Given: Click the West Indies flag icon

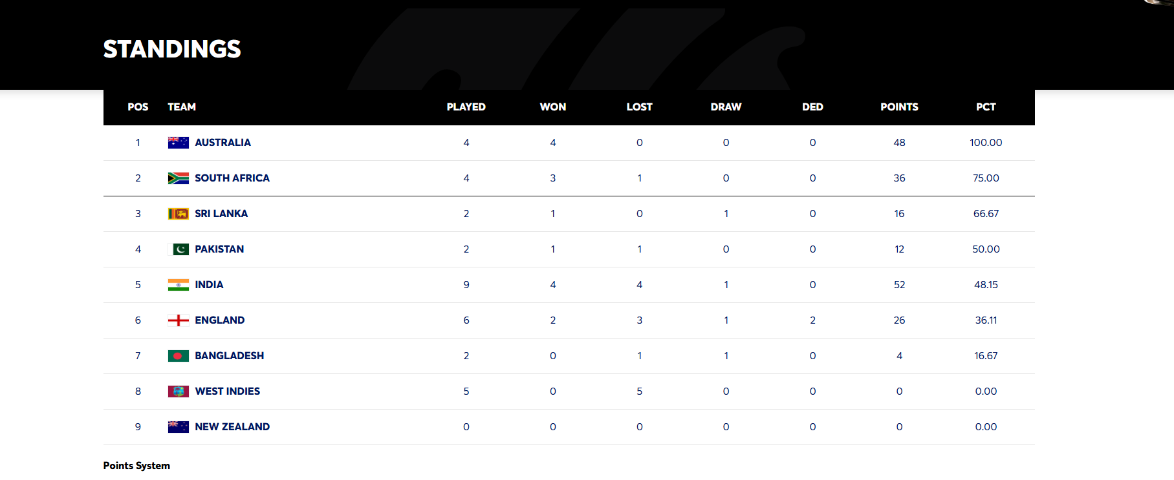Looking at the screenshot, I should point(178,391).
